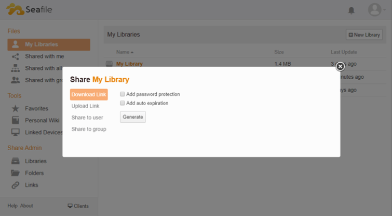Viewport: 392px width, 216px height.
Task: Click the Seafile logo
Action: click(29, 9)
